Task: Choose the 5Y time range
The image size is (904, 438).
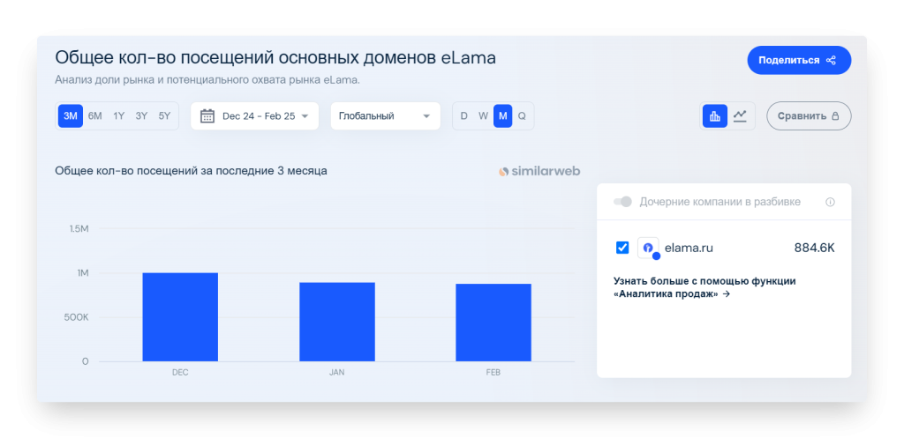Action: pyautogui.click(x=165, y=115)
